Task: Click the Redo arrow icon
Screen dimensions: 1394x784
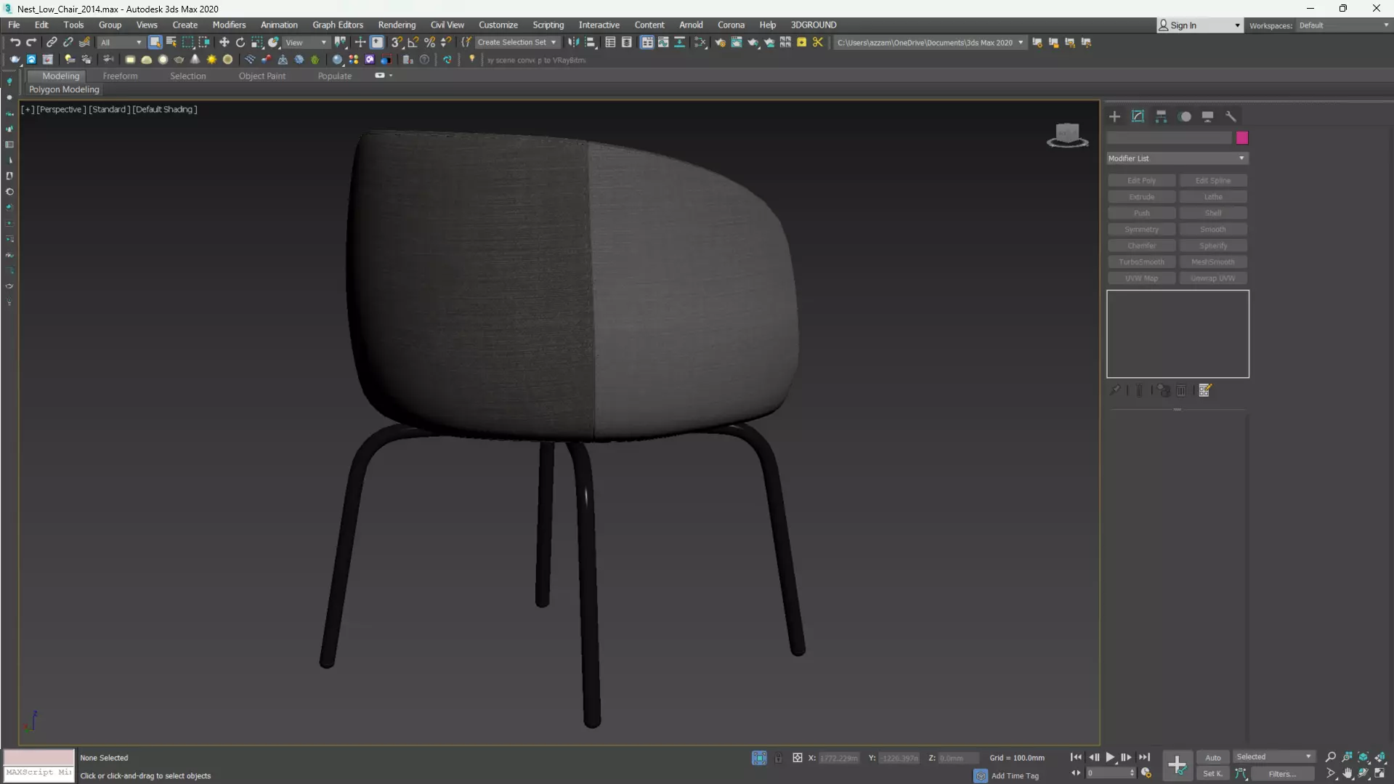Action: [31, 42]
